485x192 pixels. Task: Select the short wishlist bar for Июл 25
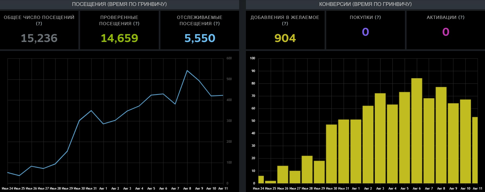(x=270, y=182)
